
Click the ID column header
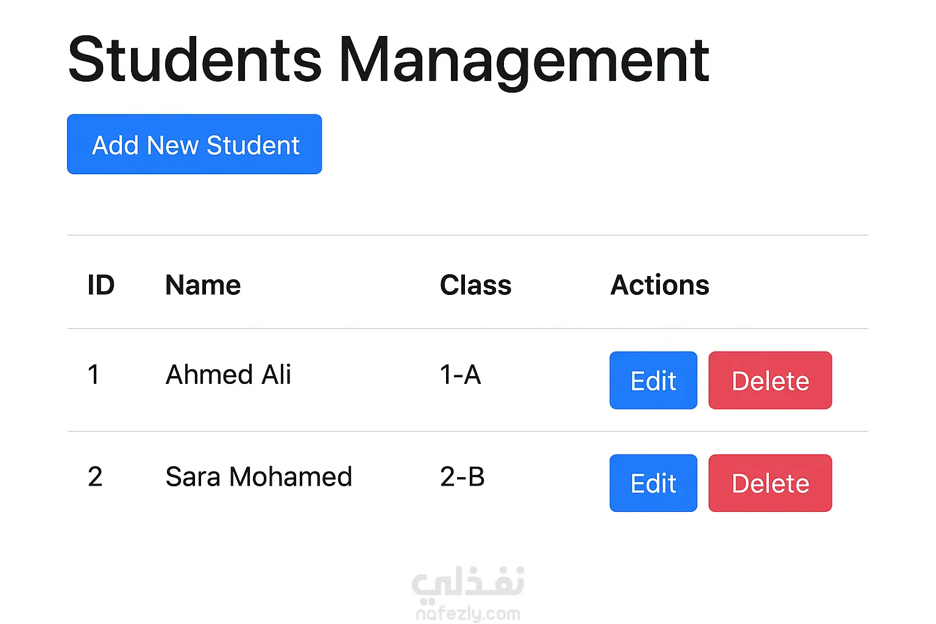(101, 285)
